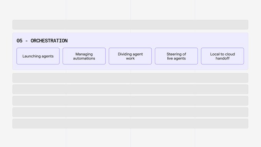
Task: Click the leftmost faint vertical grid line
Action: (66, 10)
